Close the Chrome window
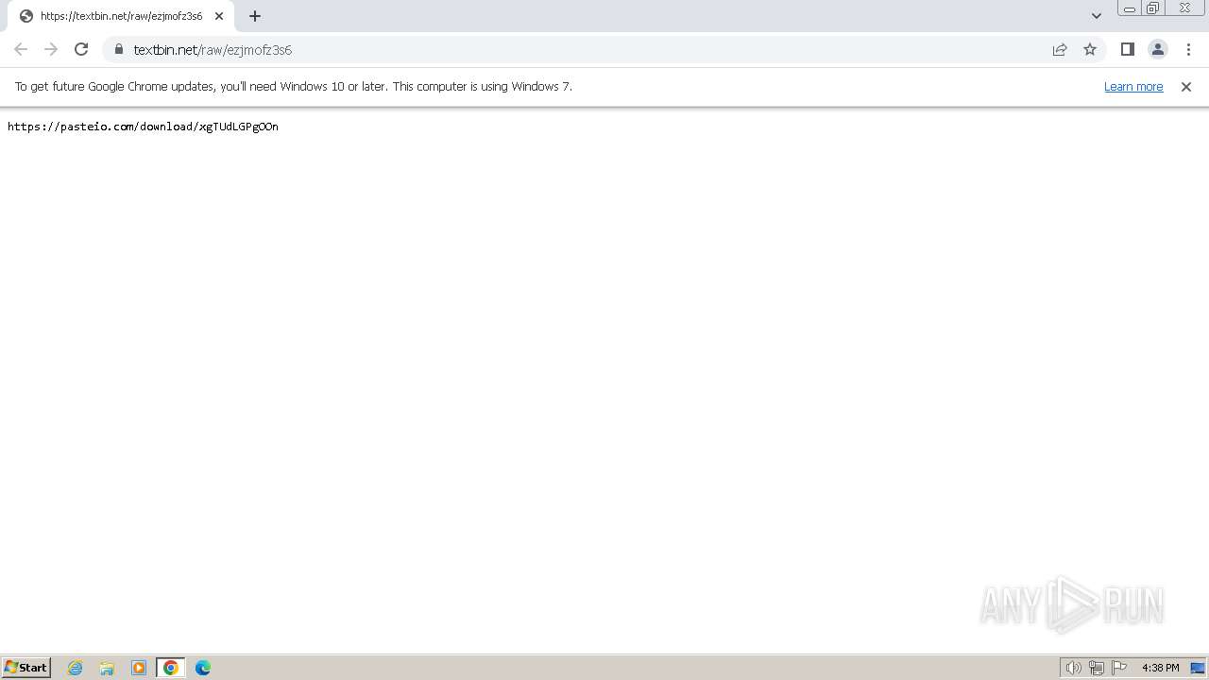This screenshot has height=680, width=1209. pos(1184,8)
